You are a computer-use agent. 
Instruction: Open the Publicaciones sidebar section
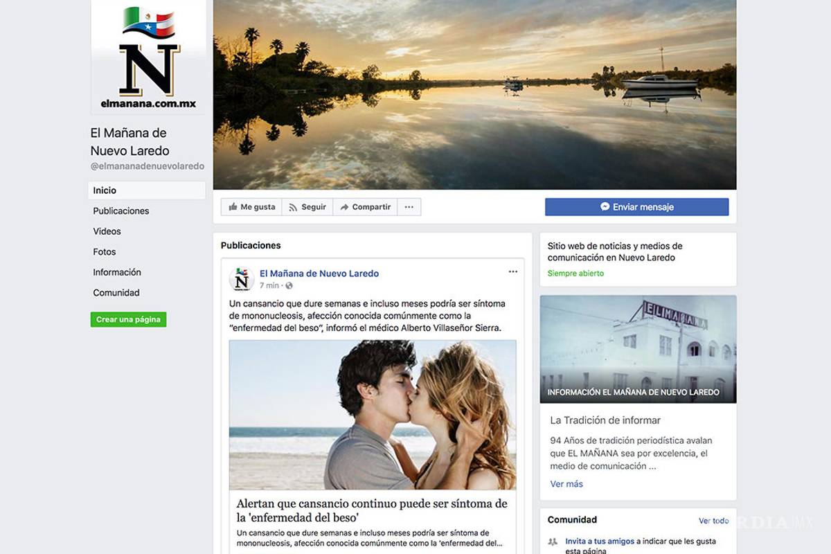(120, 211)
